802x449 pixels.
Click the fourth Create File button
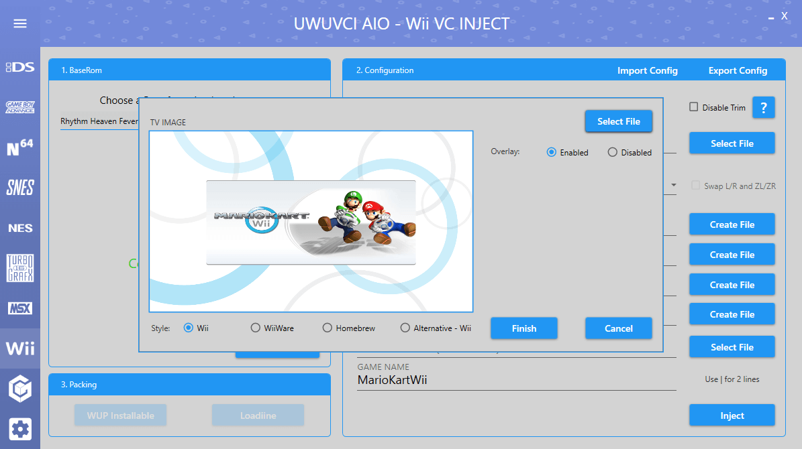click(x=732, y=314)
